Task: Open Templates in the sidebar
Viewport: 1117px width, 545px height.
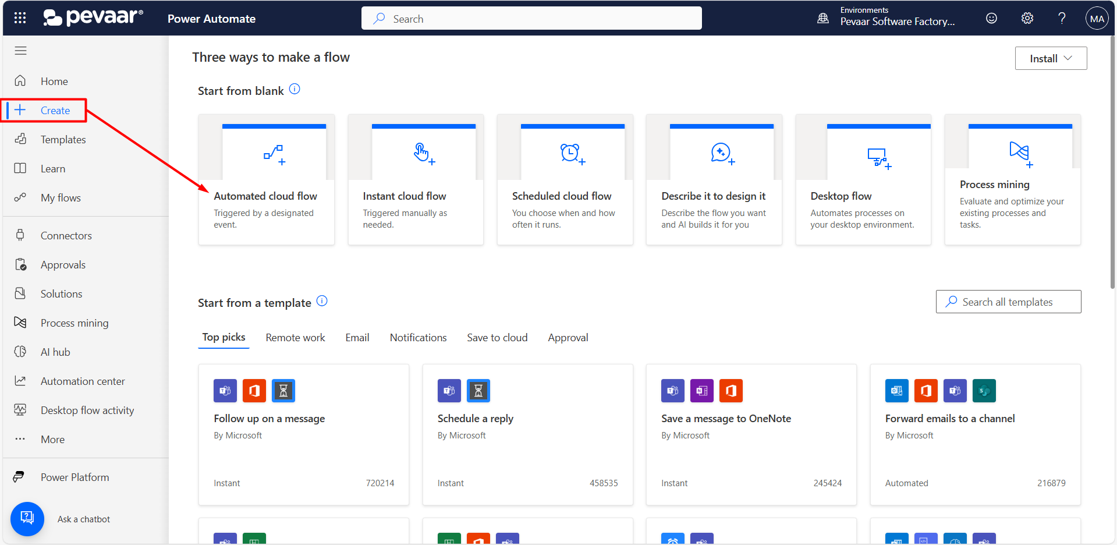Action: point(63,140)
